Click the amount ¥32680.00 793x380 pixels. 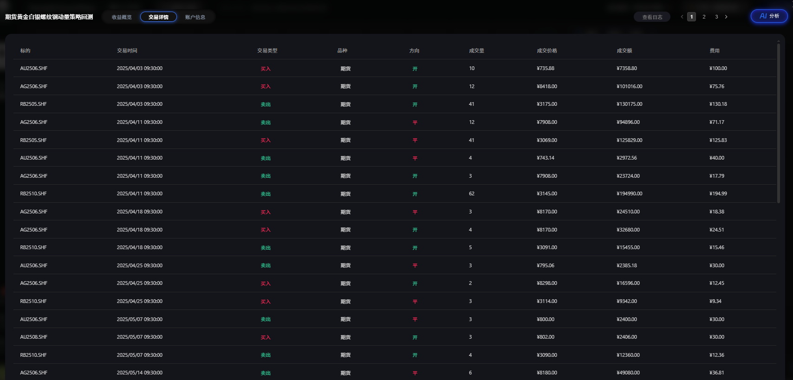coord(628,230)
